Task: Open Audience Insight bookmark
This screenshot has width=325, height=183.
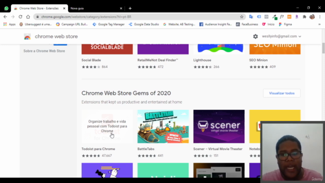Action: pos(215,24)
